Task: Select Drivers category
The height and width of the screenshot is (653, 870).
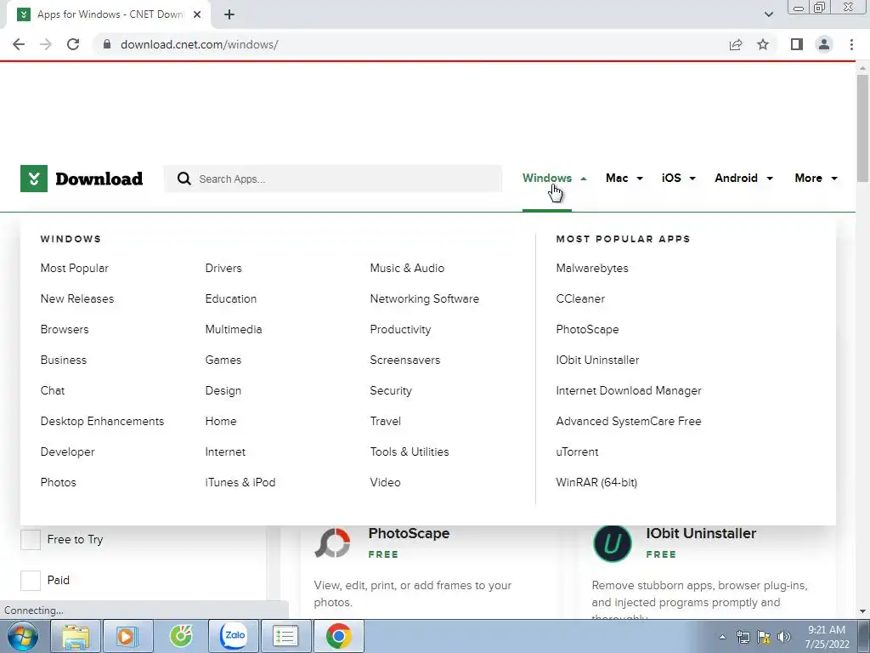Action: coord(223,268)
